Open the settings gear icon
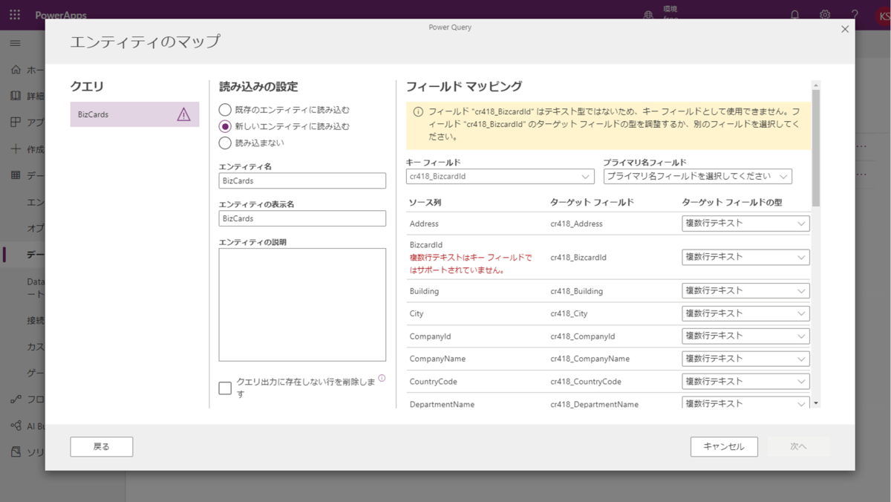 point(825,15)
